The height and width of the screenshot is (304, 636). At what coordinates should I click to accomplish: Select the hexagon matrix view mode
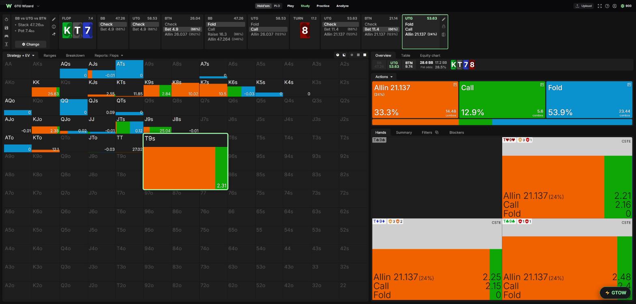(x=337, y=55)
